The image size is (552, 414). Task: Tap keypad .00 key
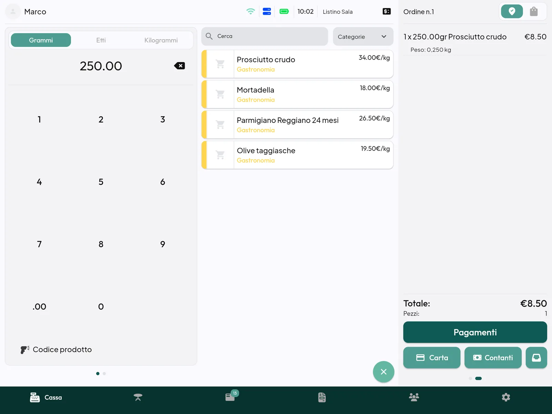pos(39,307)
